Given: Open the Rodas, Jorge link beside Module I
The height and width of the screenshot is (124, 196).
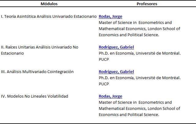Looking at the screenshot, I should tap(111, 17).
